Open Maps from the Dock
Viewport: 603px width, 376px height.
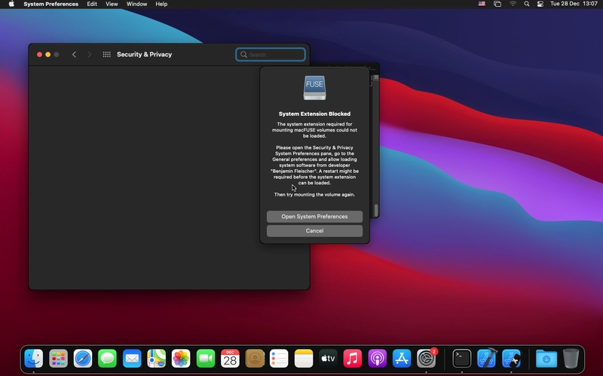[157, 359]
